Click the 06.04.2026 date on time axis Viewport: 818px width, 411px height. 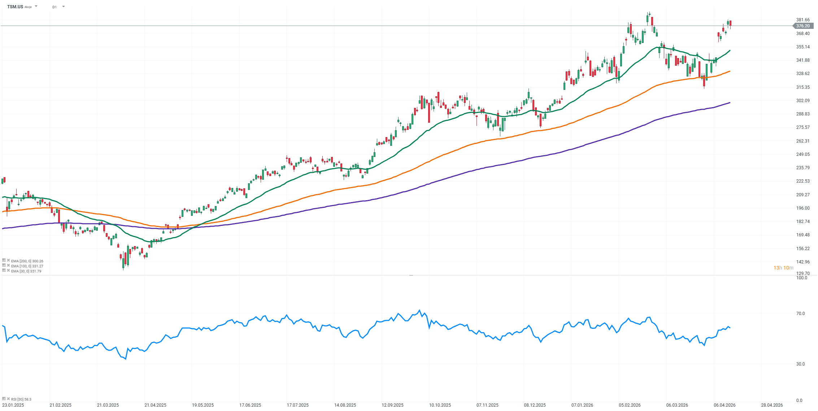[x=724, y=405]
